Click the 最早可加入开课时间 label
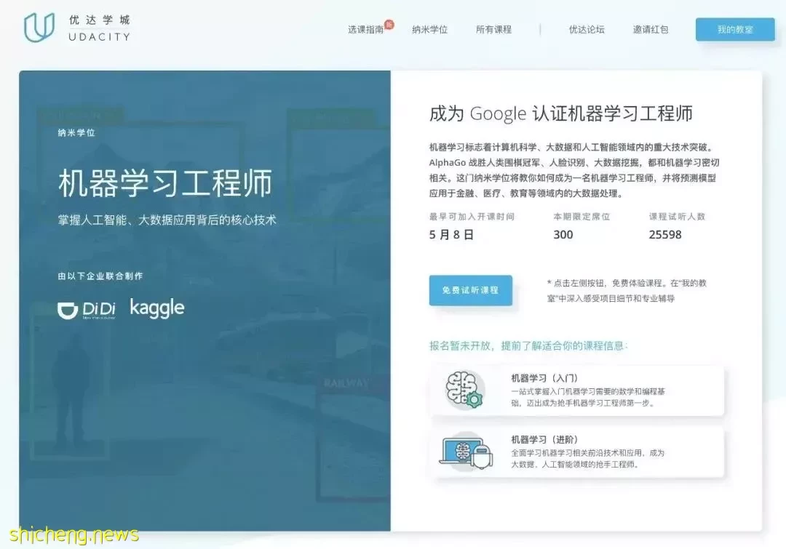 pos(472,217)
